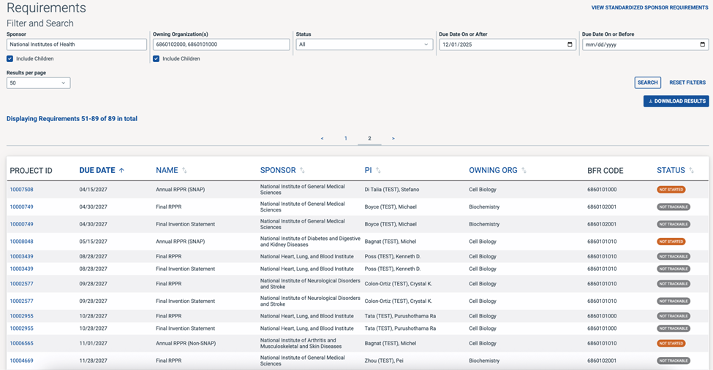This screenshot has height=370, width=713.
Task: Uncheck Include Children under Sponsor
Action: pyautogui.click(x=10, y=58)
